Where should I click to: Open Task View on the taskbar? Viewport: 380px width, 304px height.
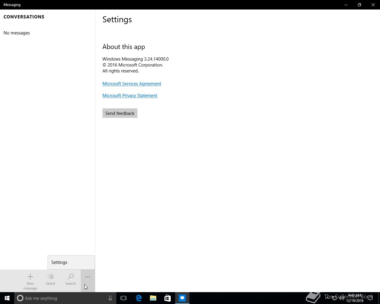tap(123, 298)
